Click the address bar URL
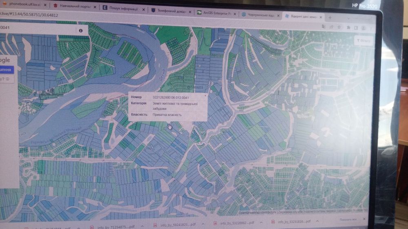408x229 pixels. [x=29, y=15]
